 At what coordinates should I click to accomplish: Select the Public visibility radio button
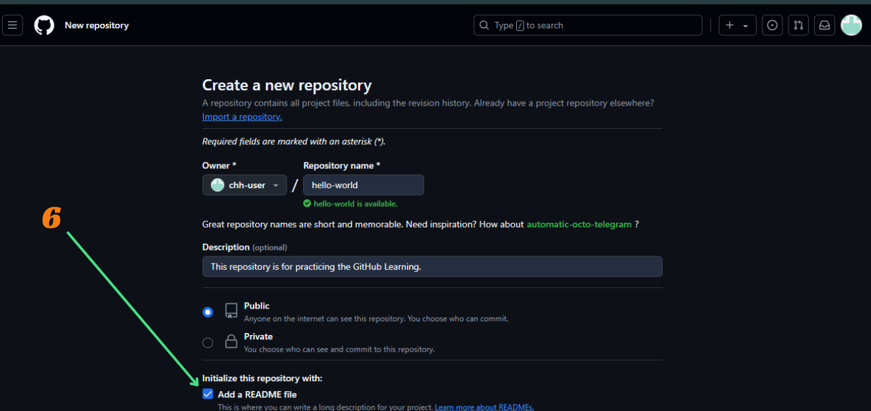click(x=208, y=312)
